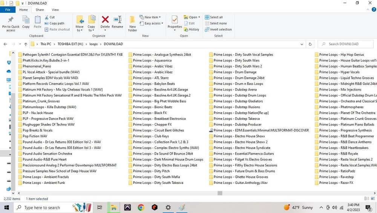This screenshot has width=377, height=213.
Task: Open notification center icon
Action: point(368,207)
